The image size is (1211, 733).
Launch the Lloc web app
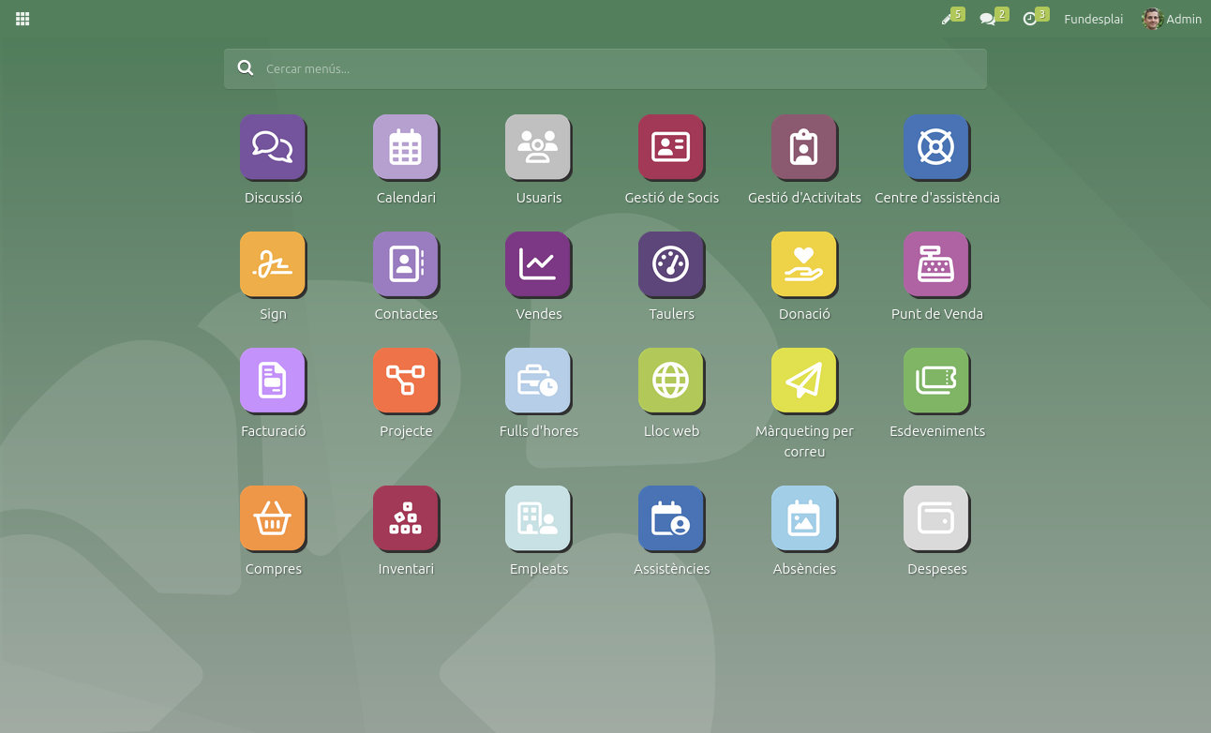(671, 381)
